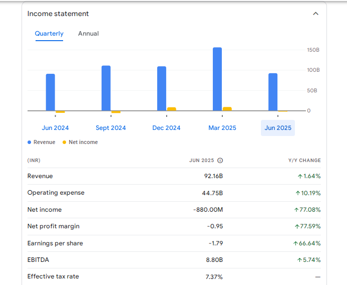Click the Sept 2024 blue revenue bar
This screenshot has height=285, width=347.
106,88
